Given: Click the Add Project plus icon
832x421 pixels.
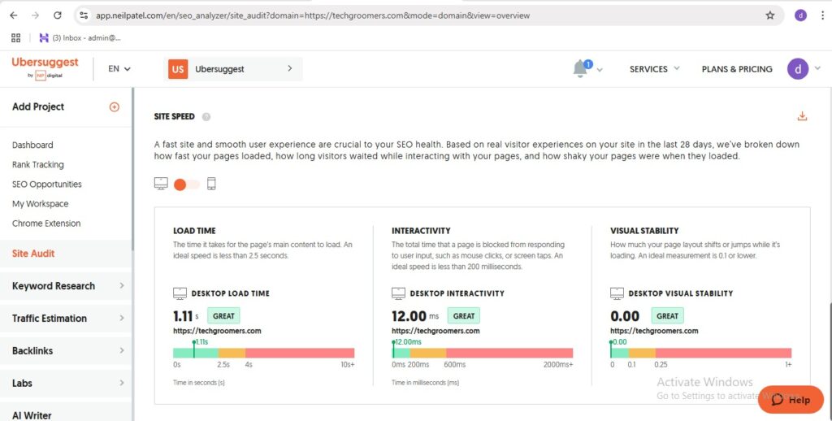Looking at the screenshot, I should (x=114, y=106).
